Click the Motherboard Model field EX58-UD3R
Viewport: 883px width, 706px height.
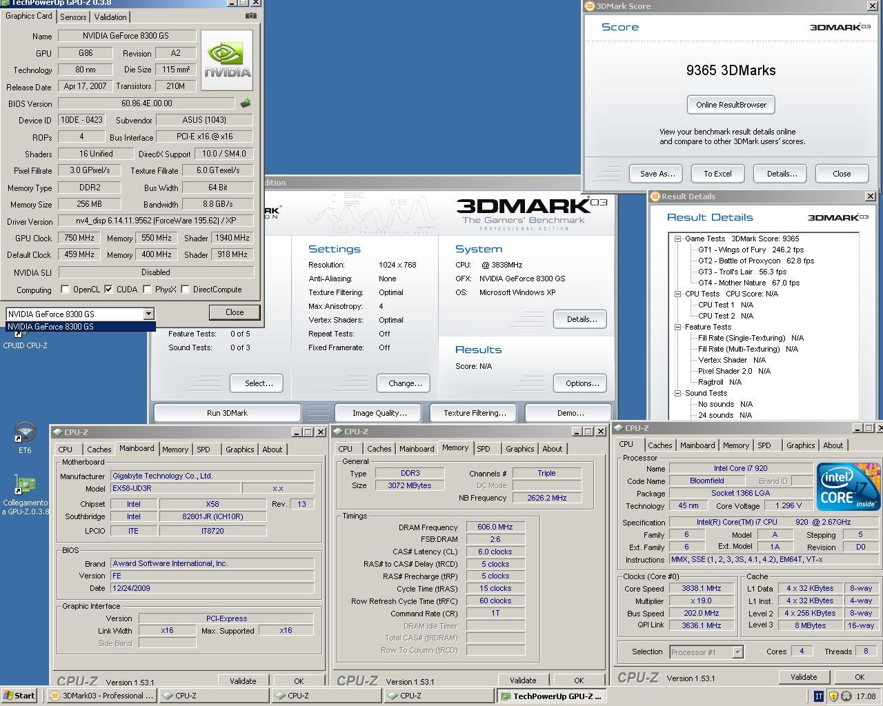click(x=175, y=488)
